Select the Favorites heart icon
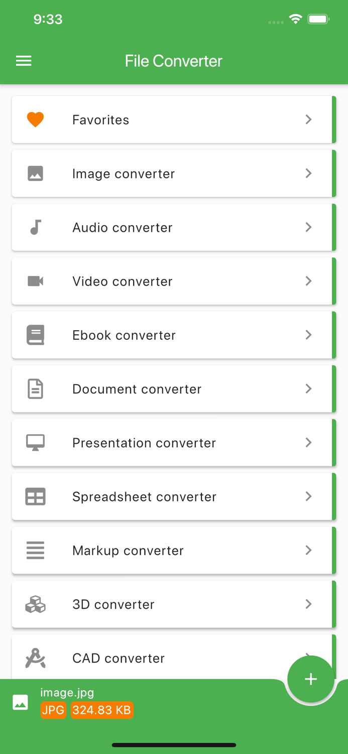Viewport: 348px width, 754px height. coord(35,119)
